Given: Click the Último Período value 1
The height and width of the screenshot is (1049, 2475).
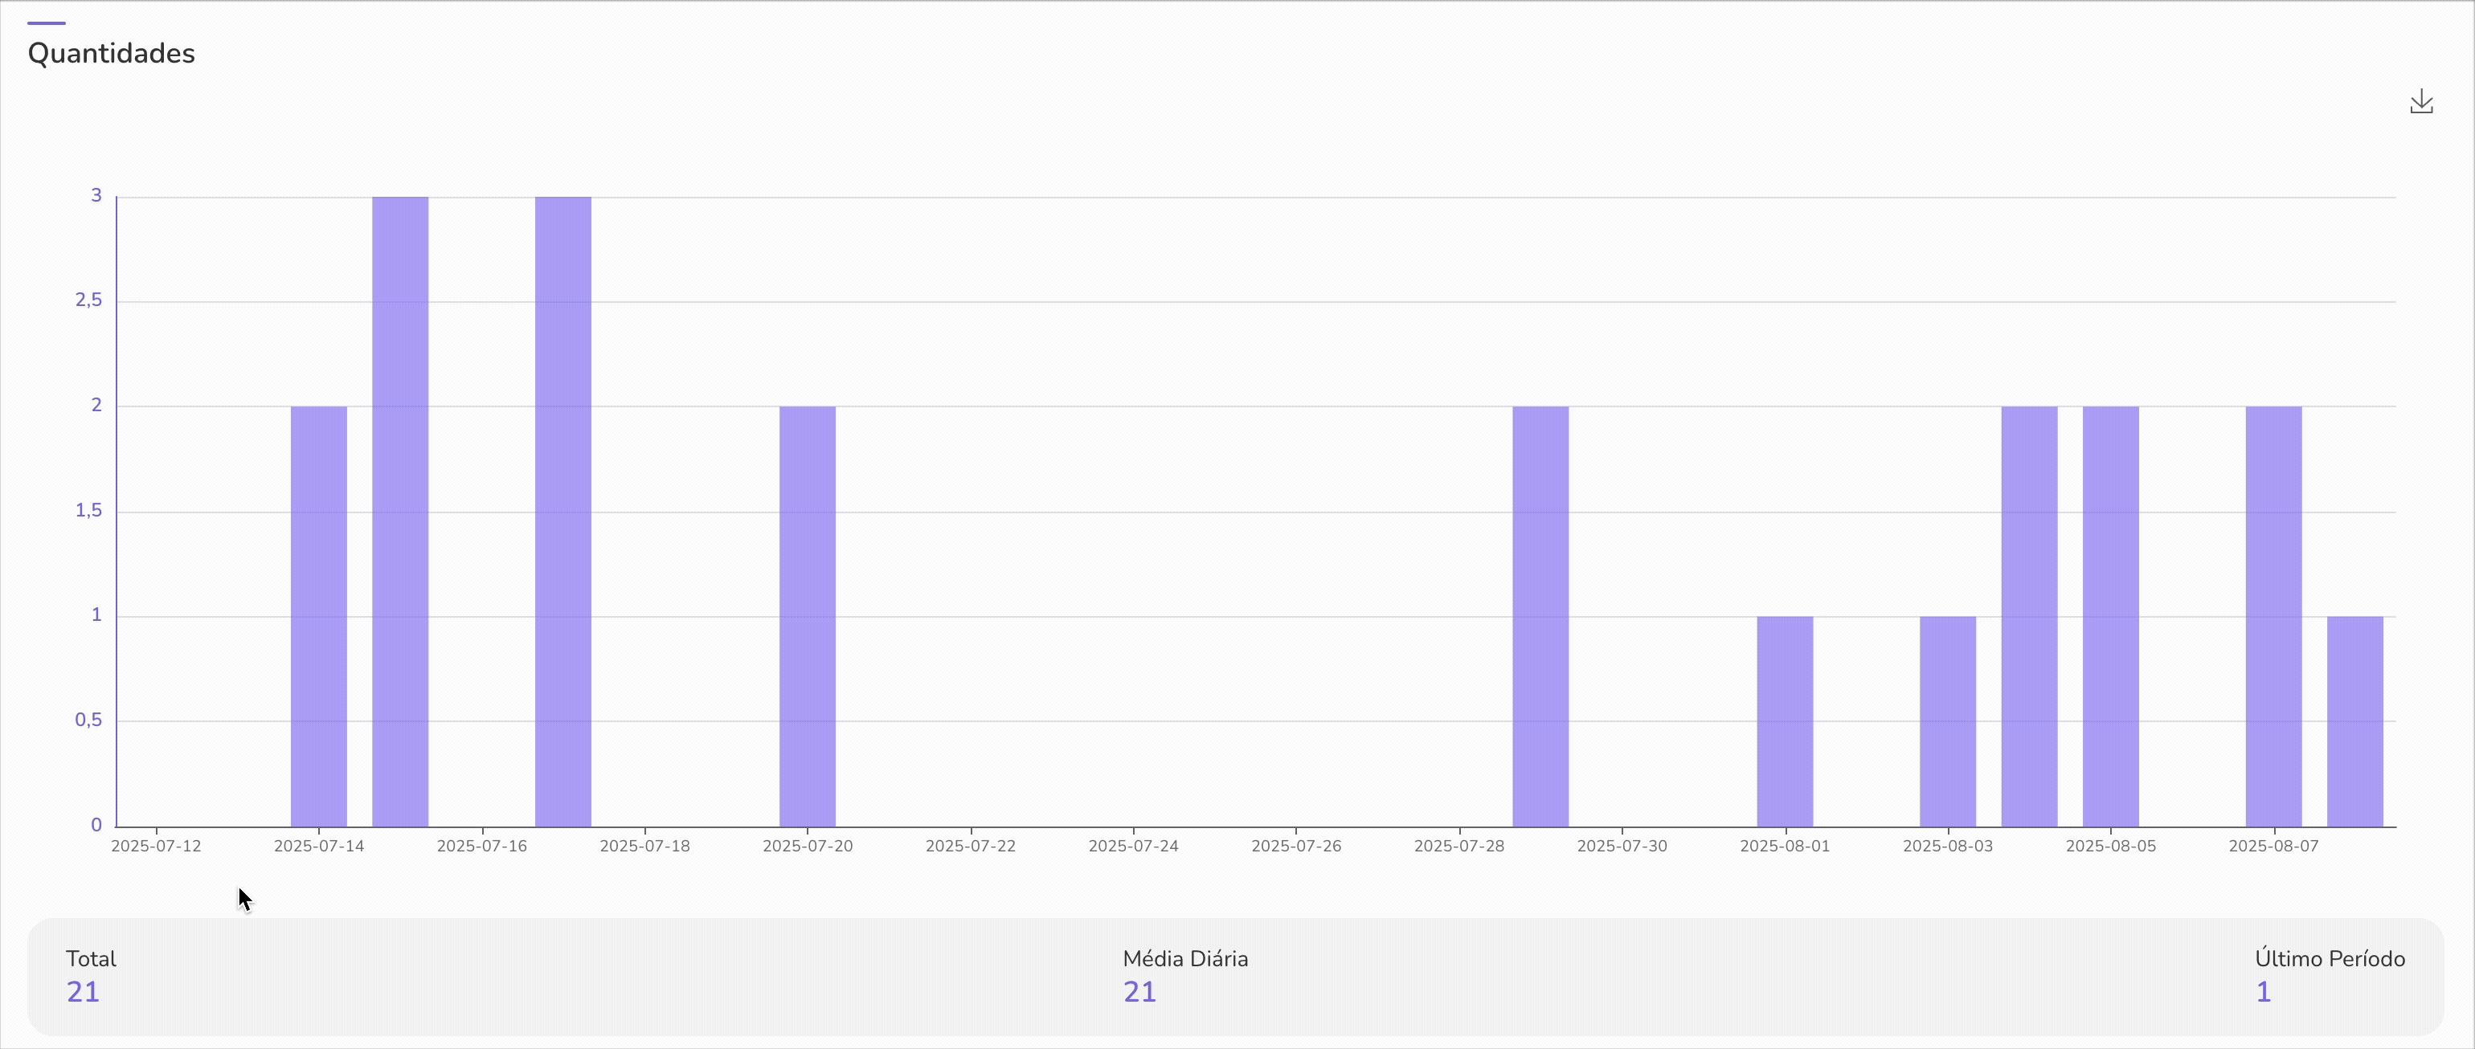Looking at the screenshot, I should (x=2263, y=992).
